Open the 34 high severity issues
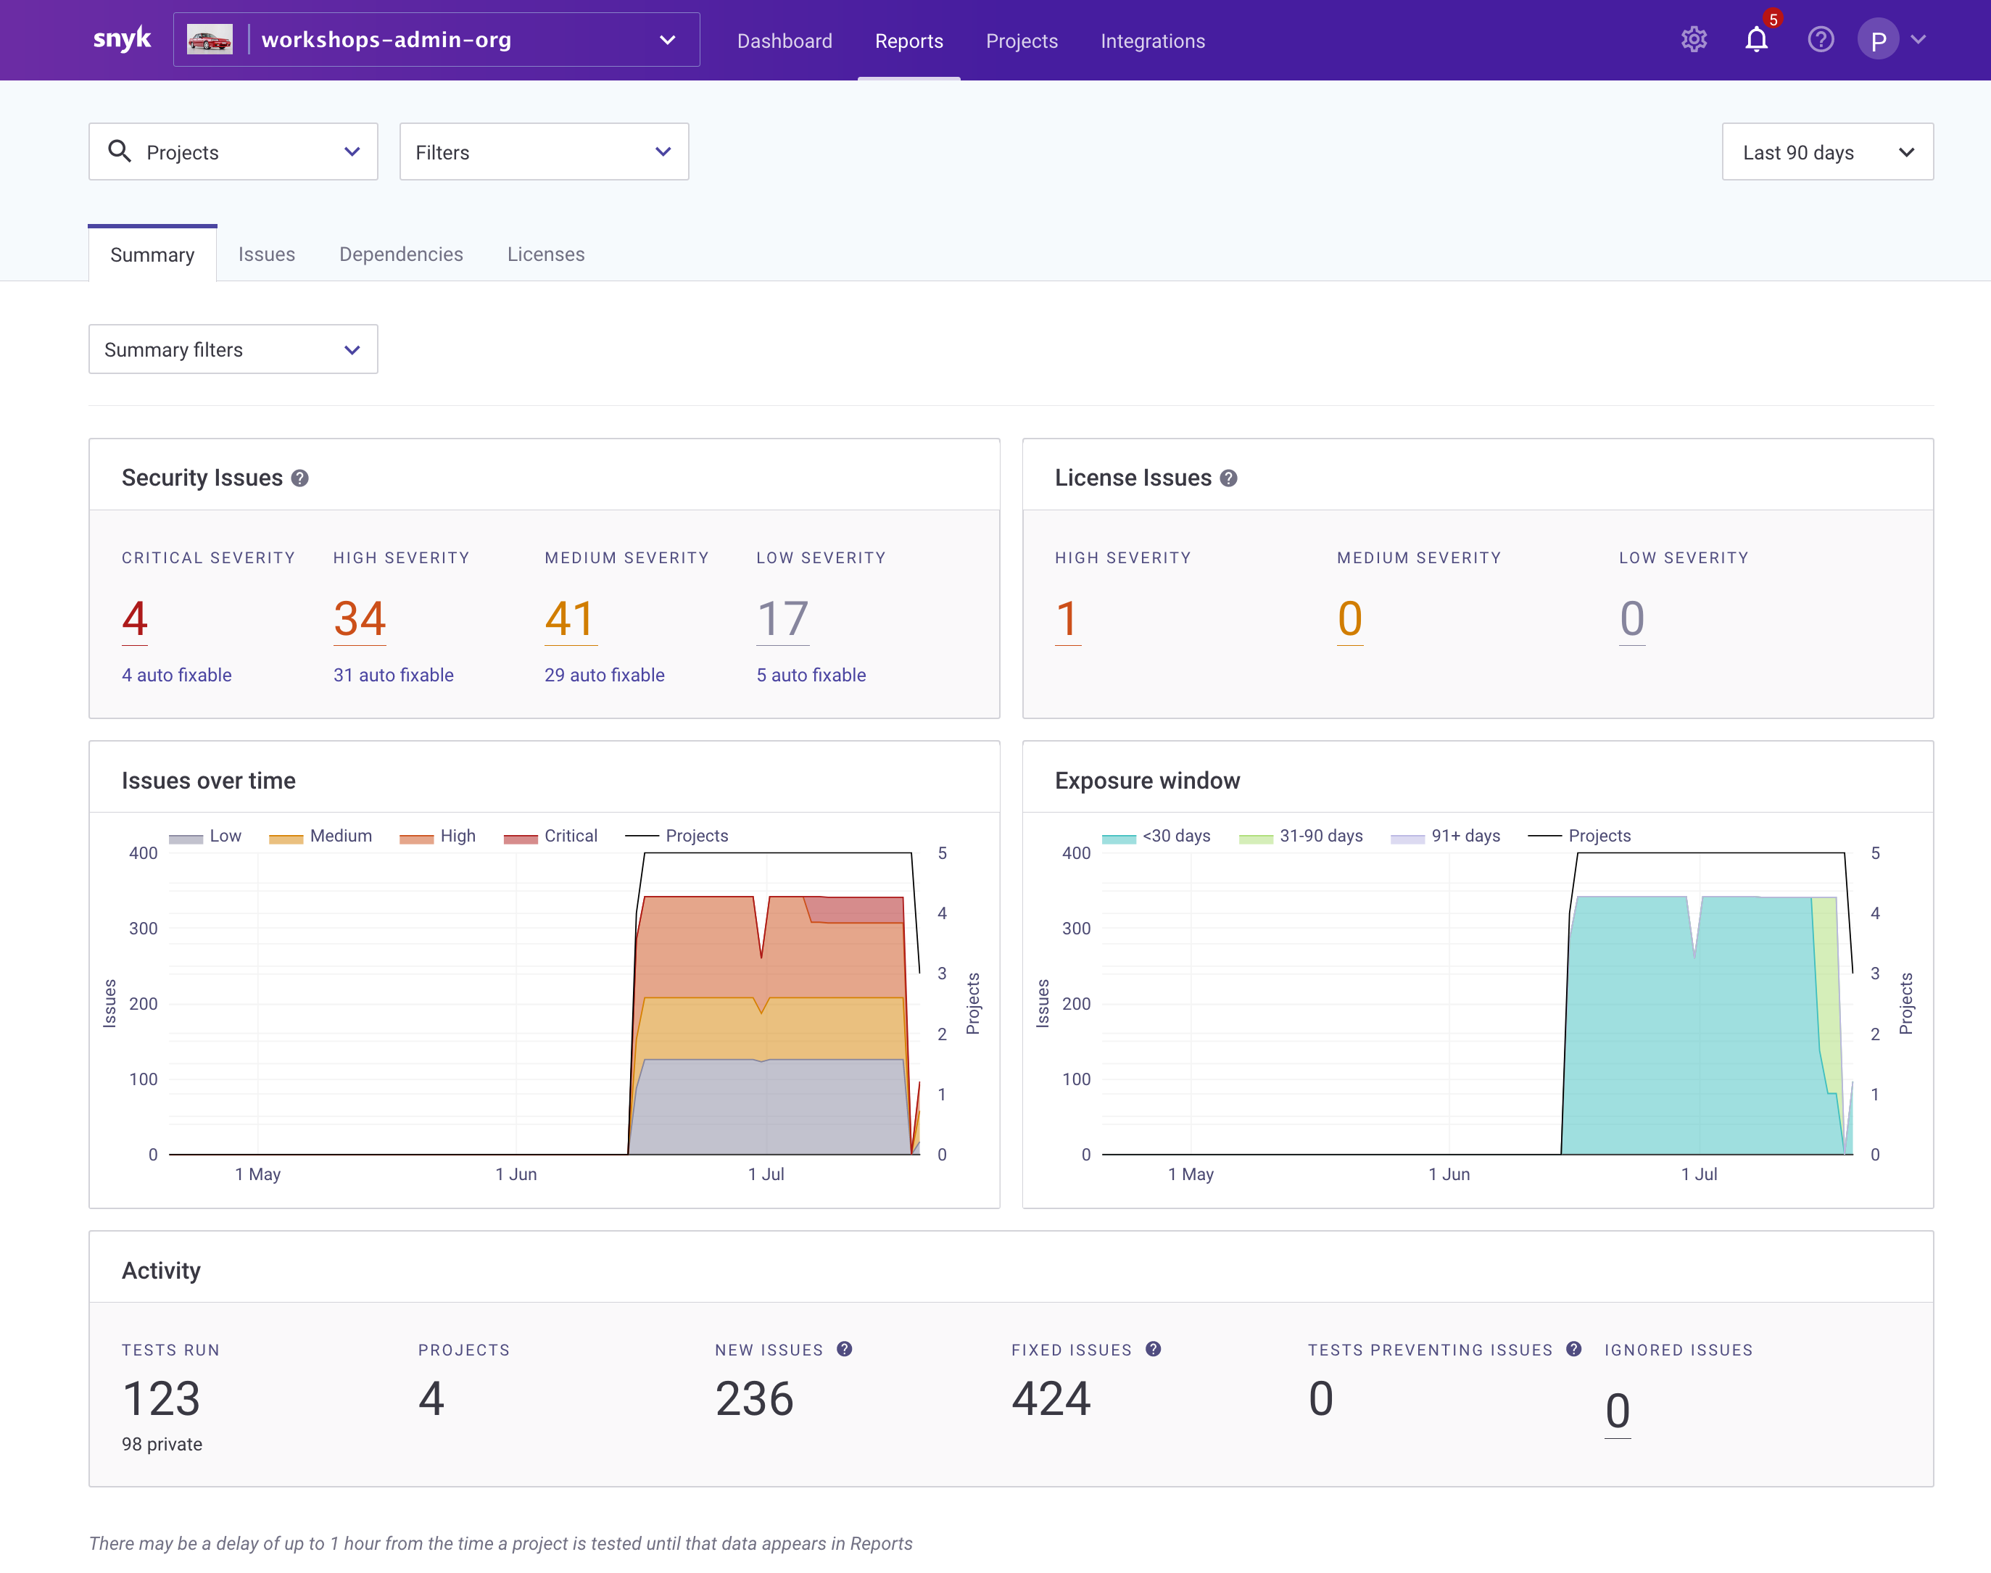This screenshot has height=1573, width=1991. [x=359, y=619]
